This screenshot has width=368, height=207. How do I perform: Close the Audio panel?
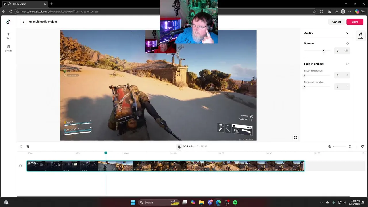coord(347,33)
